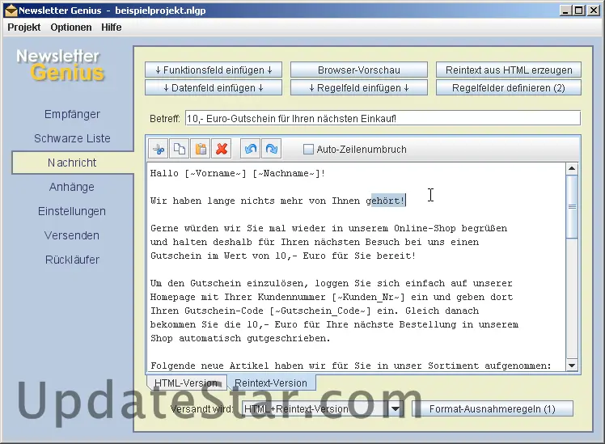Go to the Empfänger section

click(x=72, y=114)
